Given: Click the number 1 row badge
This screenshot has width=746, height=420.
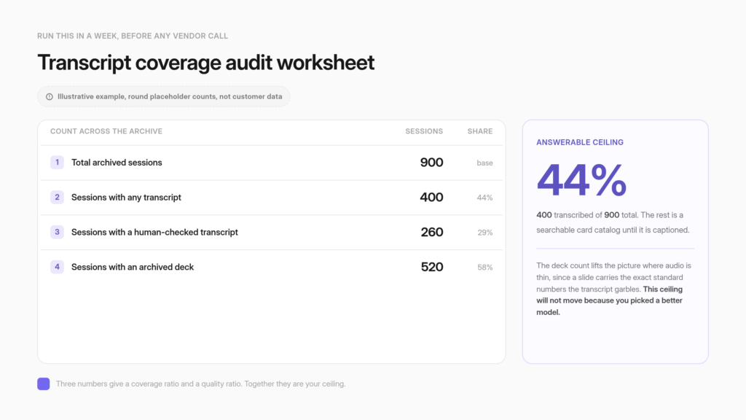Looking at the screenshot, I should (x=57, y=163).
